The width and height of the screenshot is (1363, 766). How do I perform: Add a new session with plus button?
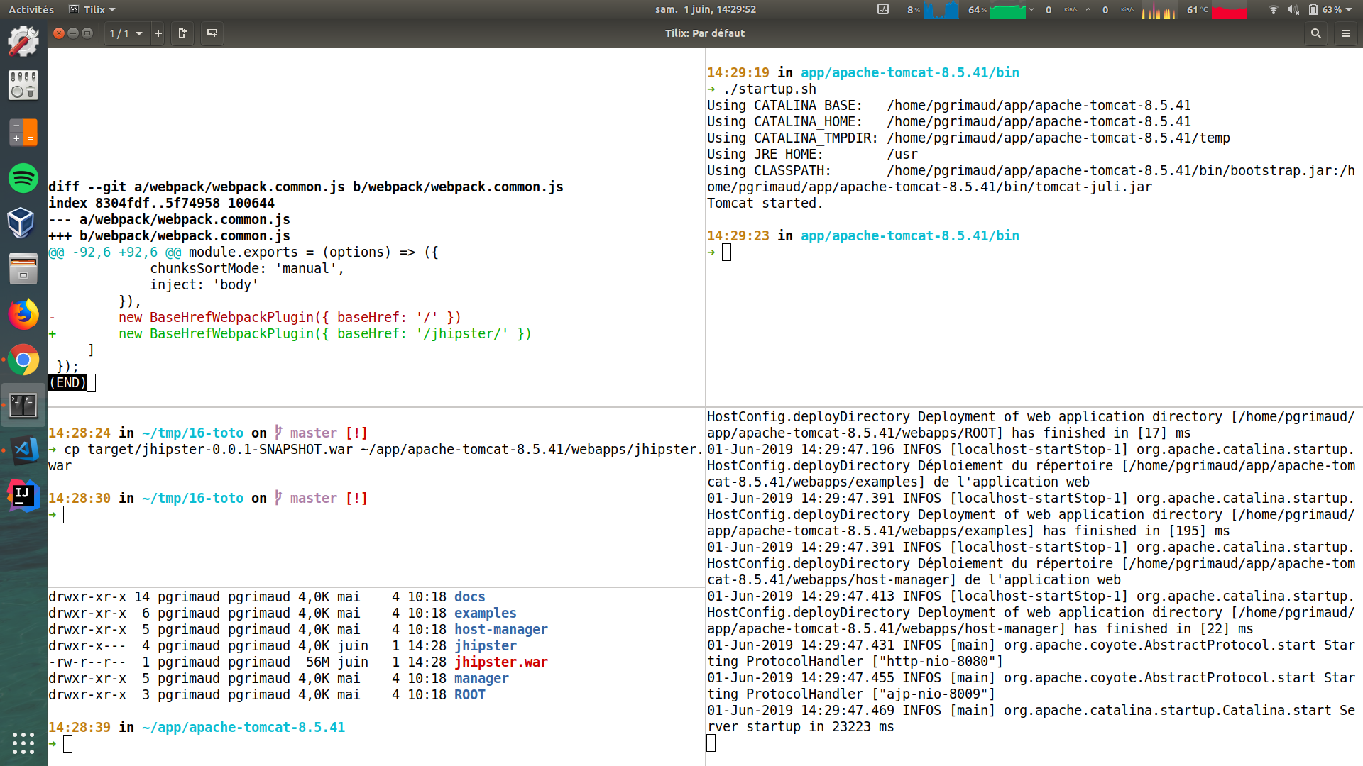coord(158,33)
